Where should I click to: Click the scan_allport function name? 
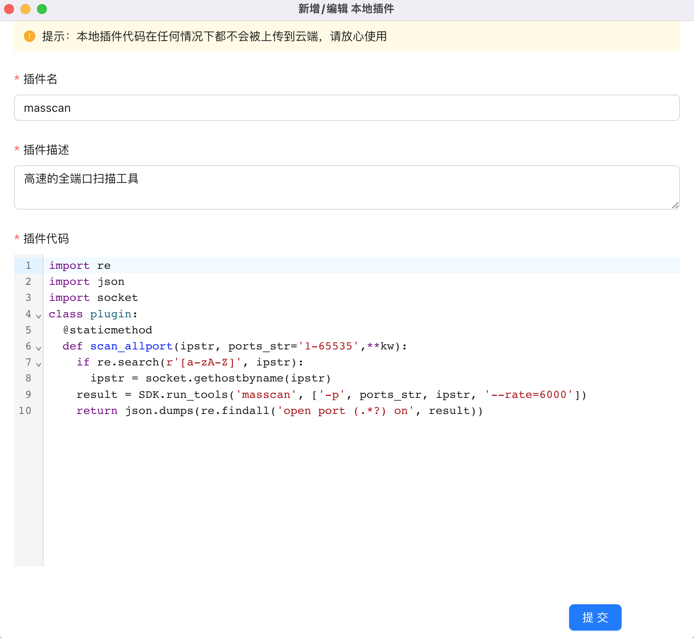click(131, 346)
